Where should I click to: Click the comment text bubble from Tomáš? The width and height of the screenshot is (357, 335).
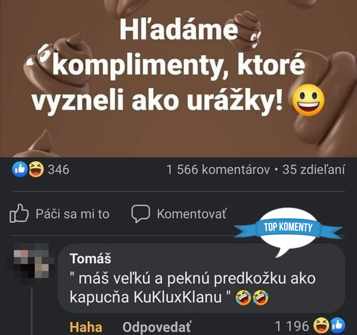[x=201, y=279]
